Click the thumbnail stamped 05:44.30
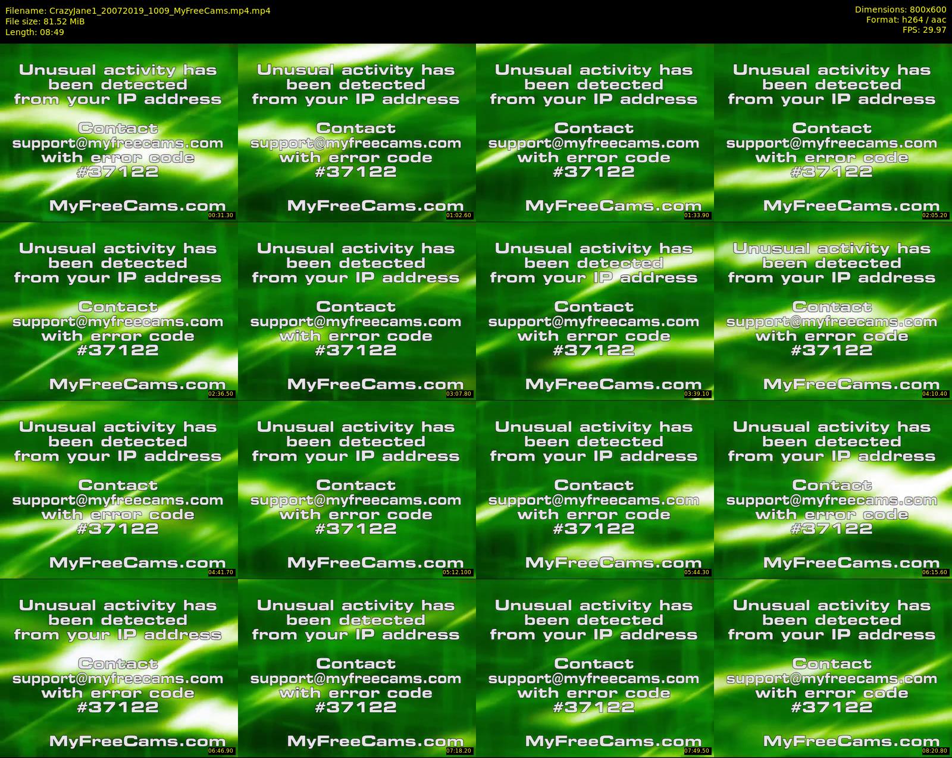 (x=595, y=489)
